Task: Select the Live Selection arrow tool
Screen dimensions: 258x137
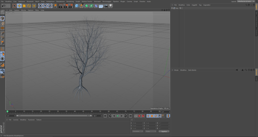Action: click(x=14, y=6)
